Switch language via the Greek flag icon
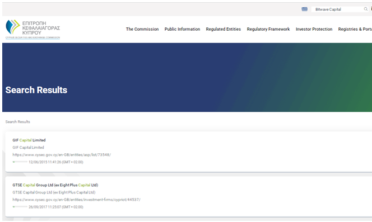This screenshot has width=372, height=222. point(304,9)
